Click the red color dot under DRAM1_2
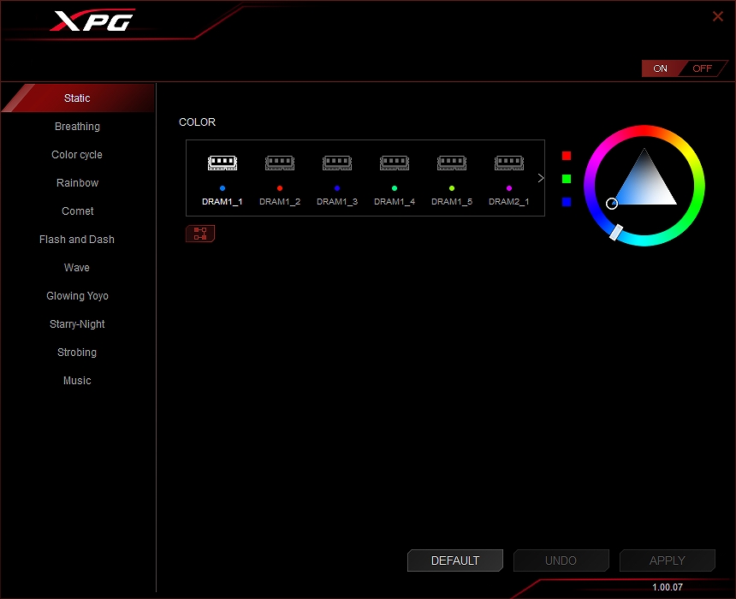 tap(280, 188)
